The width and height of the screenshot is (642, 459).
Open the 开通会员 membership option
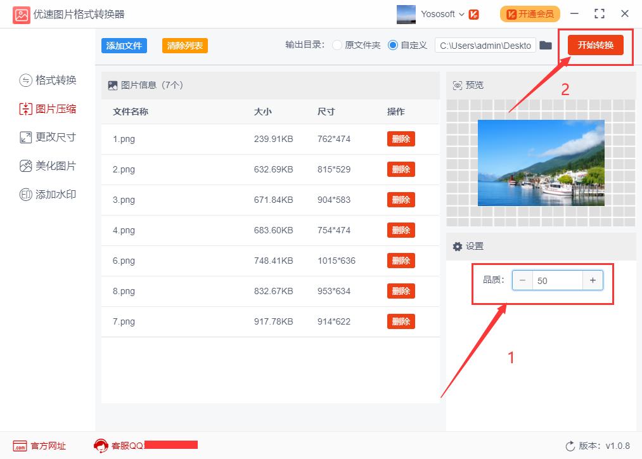[529, 13]
